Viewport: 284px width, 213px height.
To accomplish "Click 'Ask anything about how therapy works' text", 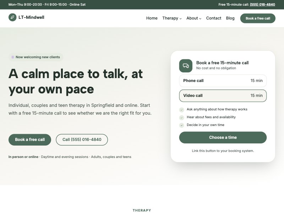I will (217, 109).
